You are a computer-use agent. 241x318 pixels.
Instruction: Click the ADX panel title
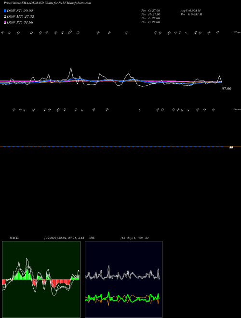tap(92, 238)
